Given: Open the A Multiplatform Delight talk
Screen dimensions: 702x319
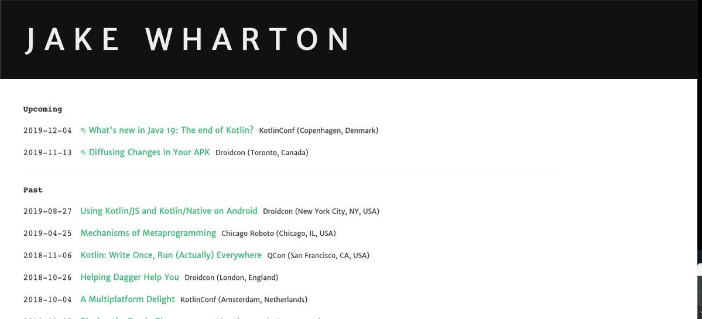Looking at the screenshot, I should coord(128,299).
